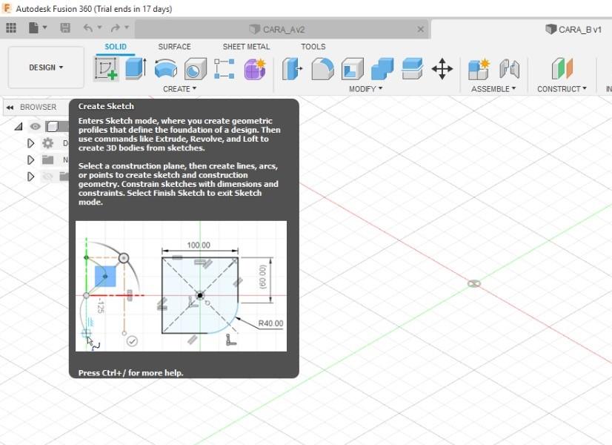
Task: Switch to the SOLID tab
Action: coord(116,47)
